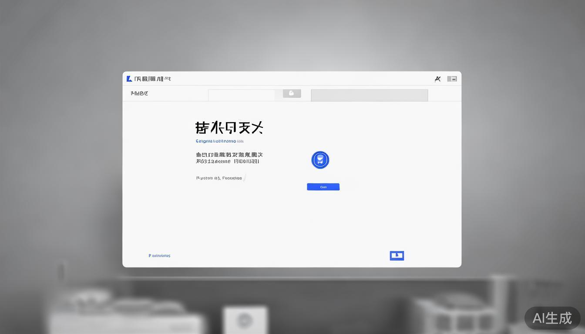The width and height of the screenshot is (585, 334).
Task: Select the pen icon near the top-right corner
Action: tap(438, 79)
